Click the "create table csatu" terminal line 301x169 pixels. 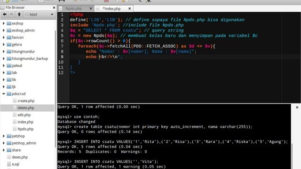click(155, 127)
